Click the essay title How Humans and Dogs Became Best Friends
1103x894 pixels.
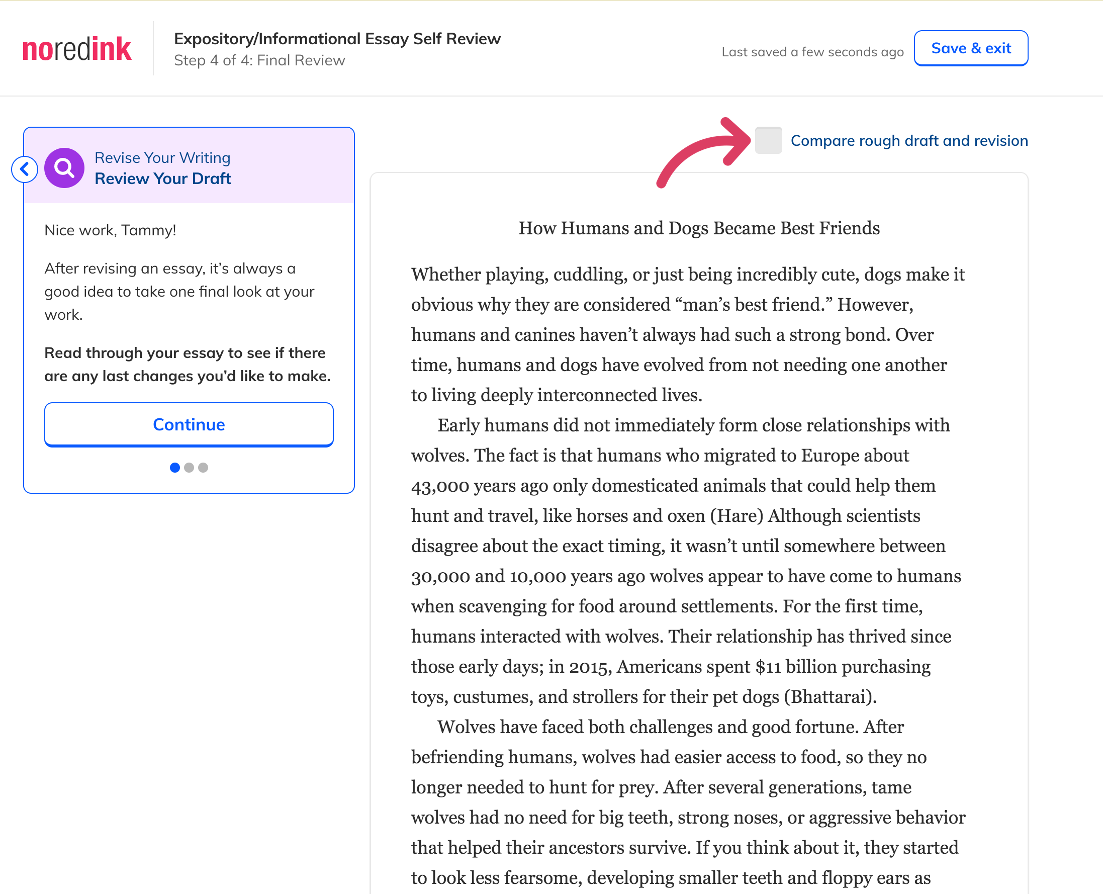pyautogui.click(x=699, y=228)
